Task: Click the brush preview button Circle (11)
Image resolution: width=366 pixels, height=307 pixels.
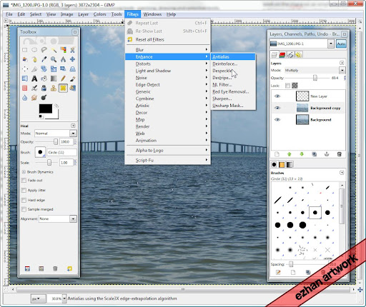Action: (x=40, y=152)
